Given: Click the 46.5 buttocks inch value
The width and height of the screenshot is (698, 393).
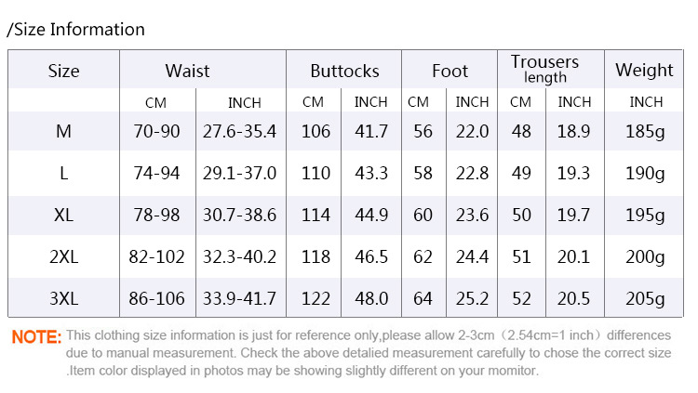Looking at the screenshot, I should [x=371, y=256].
